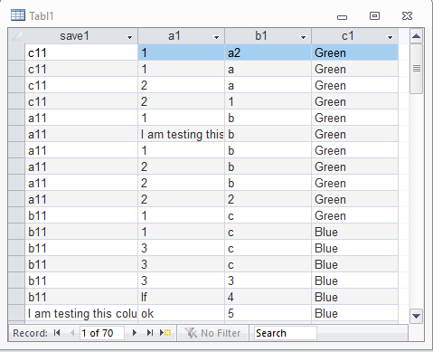Image resolution: width=433 pixels, height=352 pixels.
Task: Select the save1 column header
Action: (x=81, y=36)
